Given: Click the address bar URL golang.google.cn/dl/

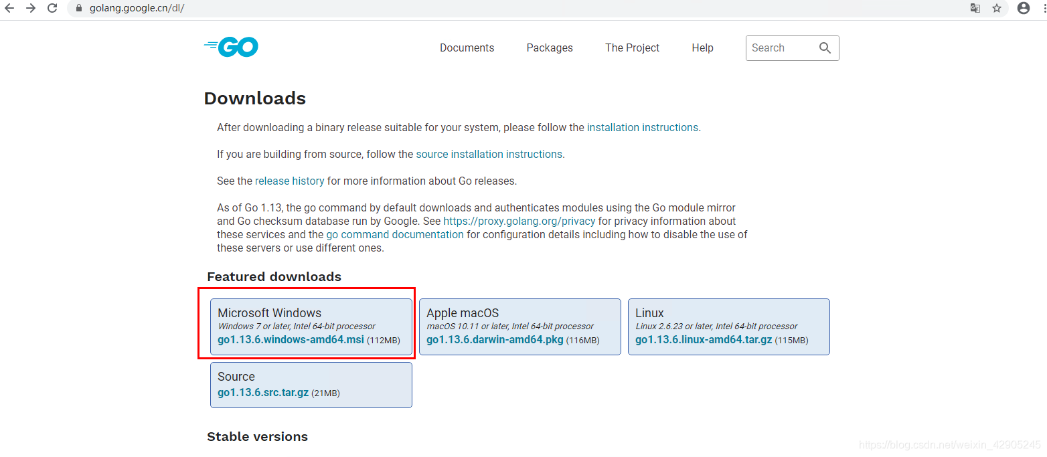Looking at the screenshot, I should click(x=137, y=9).
